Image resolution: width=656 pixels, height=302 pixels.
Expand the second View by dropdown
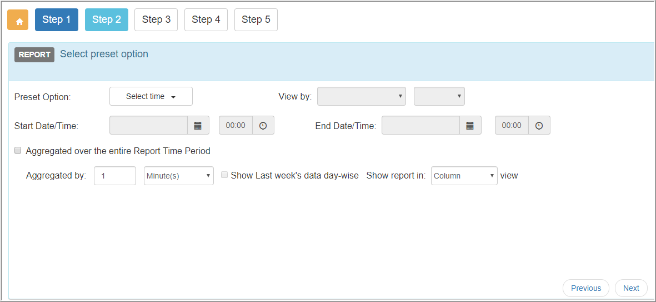tap(439, 96)
